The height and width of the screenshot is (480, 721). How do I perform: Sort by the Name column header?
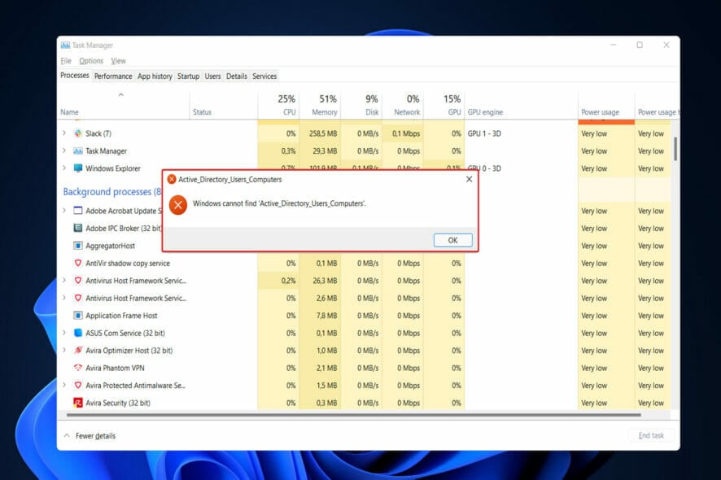pos(123,105)
